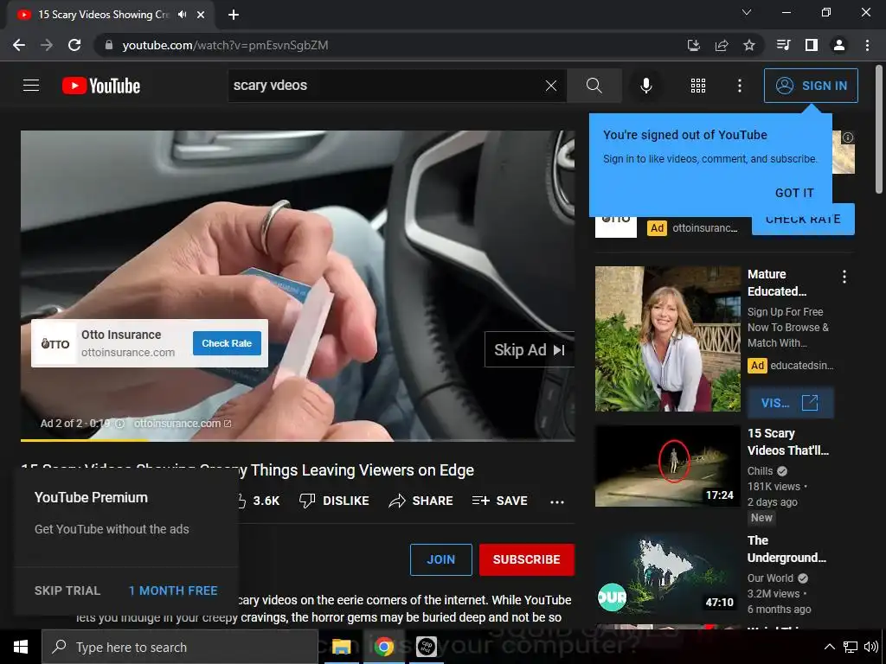This screenshot has width=886, height=664.
Task: Open ottoinsurance.com link in ad overlay
Action: coord(182,424)
